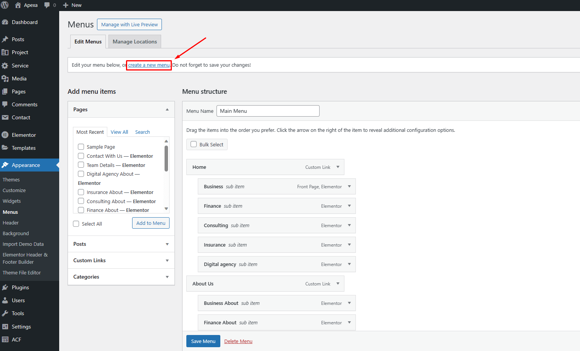Enable the Bulk Select checkbox
This screenshot has width=580, height=351.
coord(194,144)
